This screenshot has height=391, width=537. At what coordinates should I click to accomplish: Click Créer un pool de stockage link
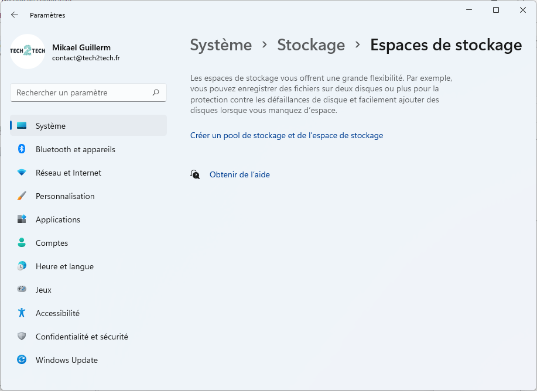point(286,136)
